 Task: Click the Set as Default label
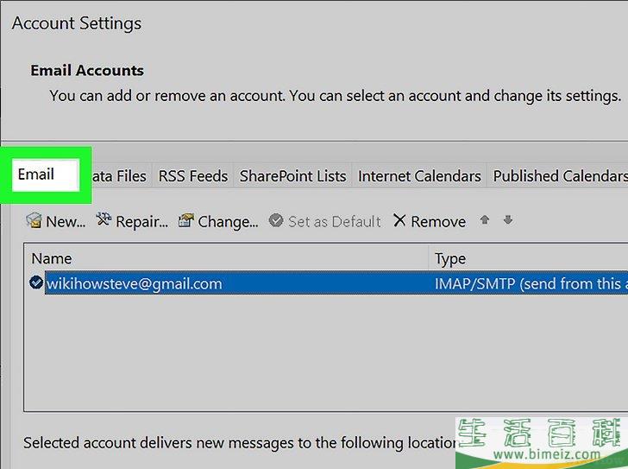pos(335,222)
